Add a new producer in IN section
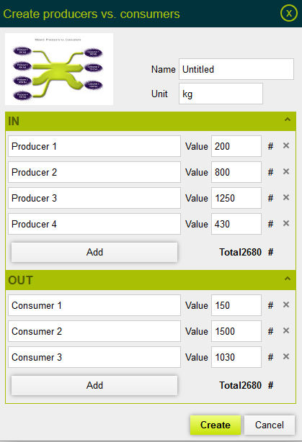Screen dimensions: 302x442 (94, 252)
